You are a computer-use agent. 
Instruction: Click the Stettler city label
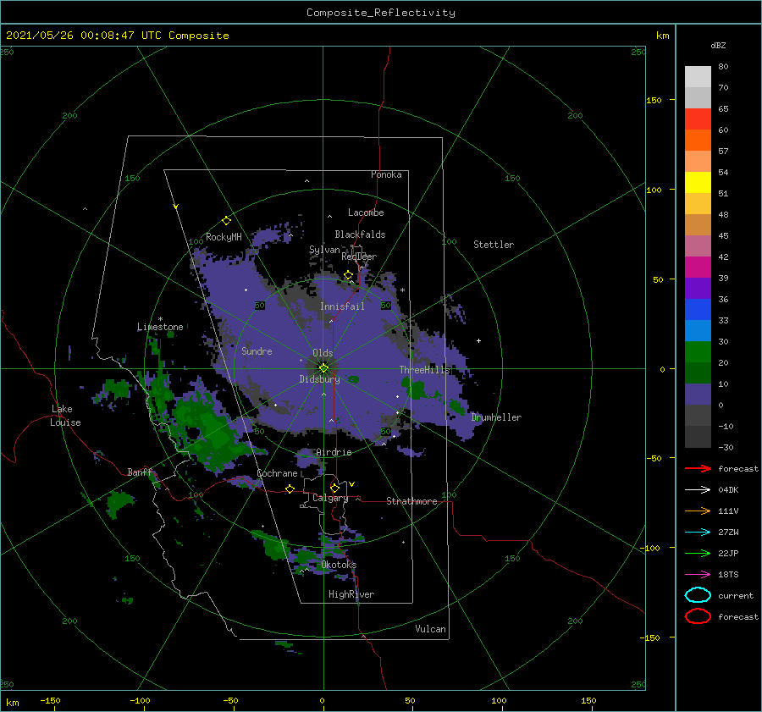(x=494, y=245)
